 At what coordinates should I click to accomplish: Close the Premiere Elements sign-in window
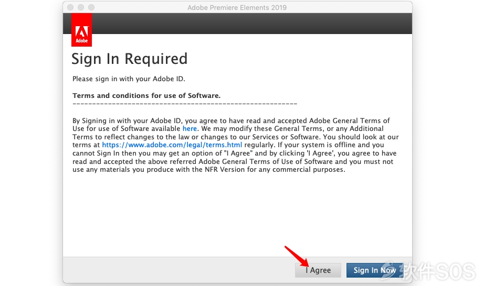(x=70, y=7)
